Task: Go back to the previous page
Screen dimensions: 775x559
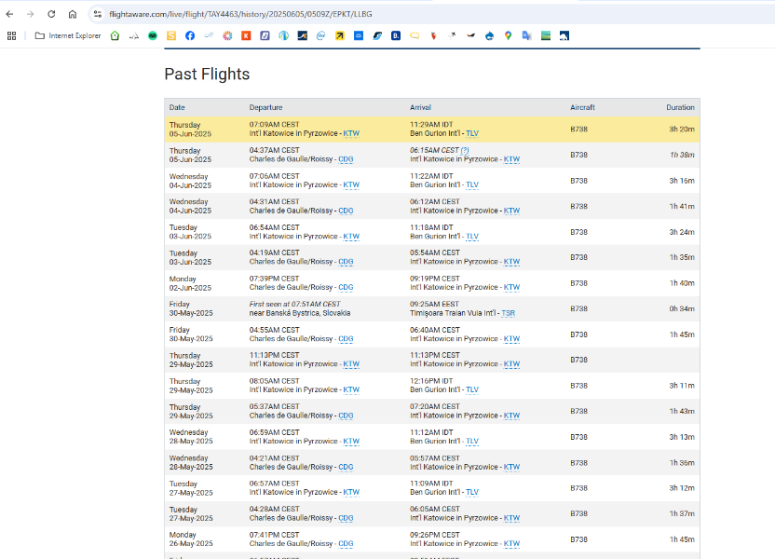Action: coord(9,14)
